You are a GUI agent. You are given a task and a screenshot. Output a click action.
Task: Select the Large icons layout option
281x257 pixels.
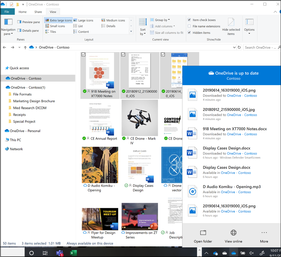[83, 20]
